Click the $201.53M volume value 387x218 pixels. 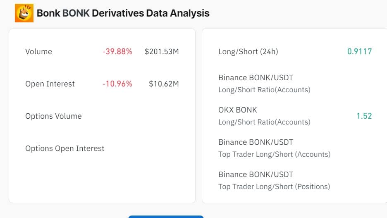point(162,52)
